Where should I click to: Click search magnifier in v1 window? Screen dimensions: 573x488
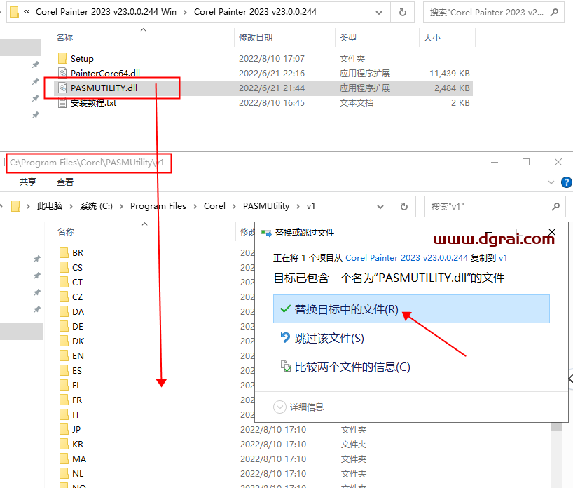(x=555, y=207)
